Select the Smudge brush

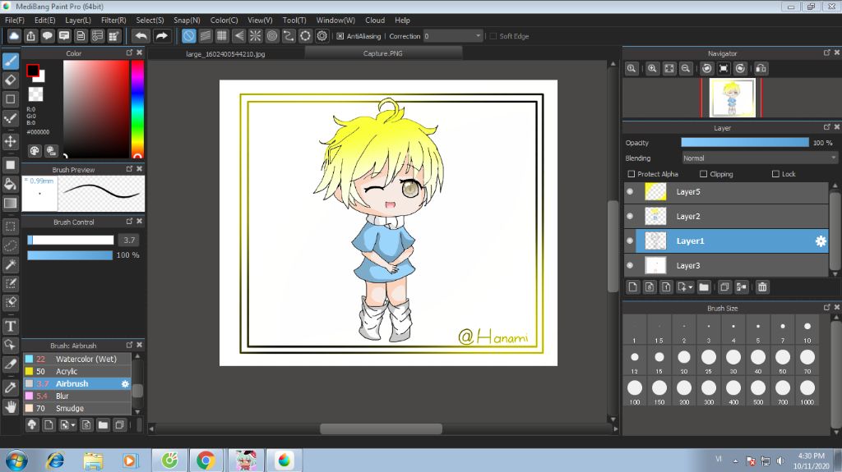(x=77, y=408)
